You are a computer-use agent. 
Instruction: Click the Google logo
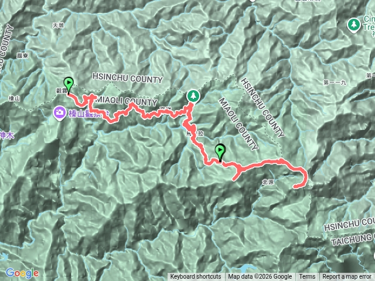tap(22, 273)
